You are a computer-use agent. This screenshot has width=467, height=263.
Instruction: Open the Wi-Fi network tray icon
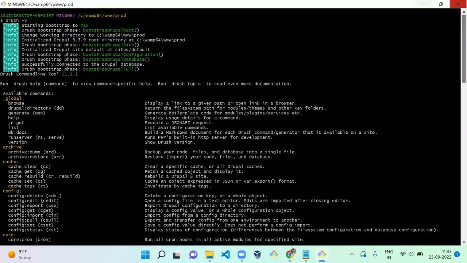(x=403, y=255)
